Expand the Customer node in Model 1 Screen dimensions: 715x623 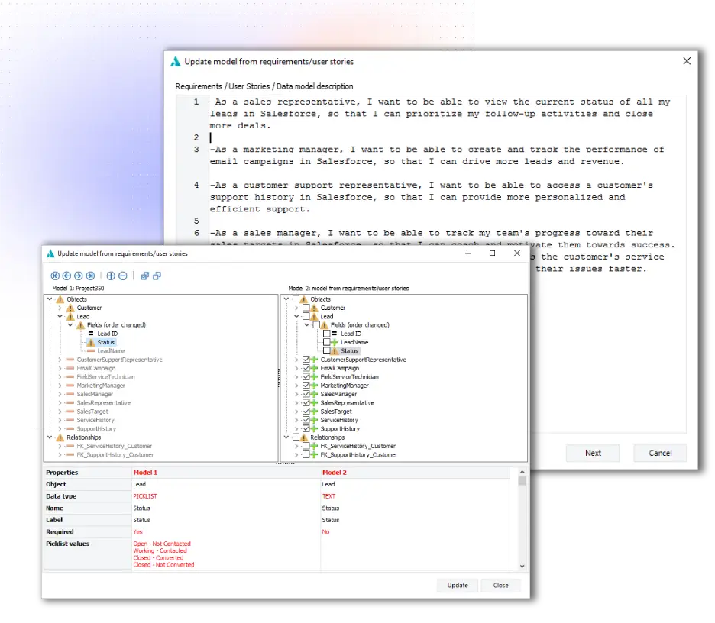pos(60,308)
